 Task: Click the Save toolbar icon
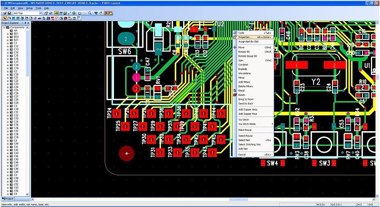coord(9,13)
